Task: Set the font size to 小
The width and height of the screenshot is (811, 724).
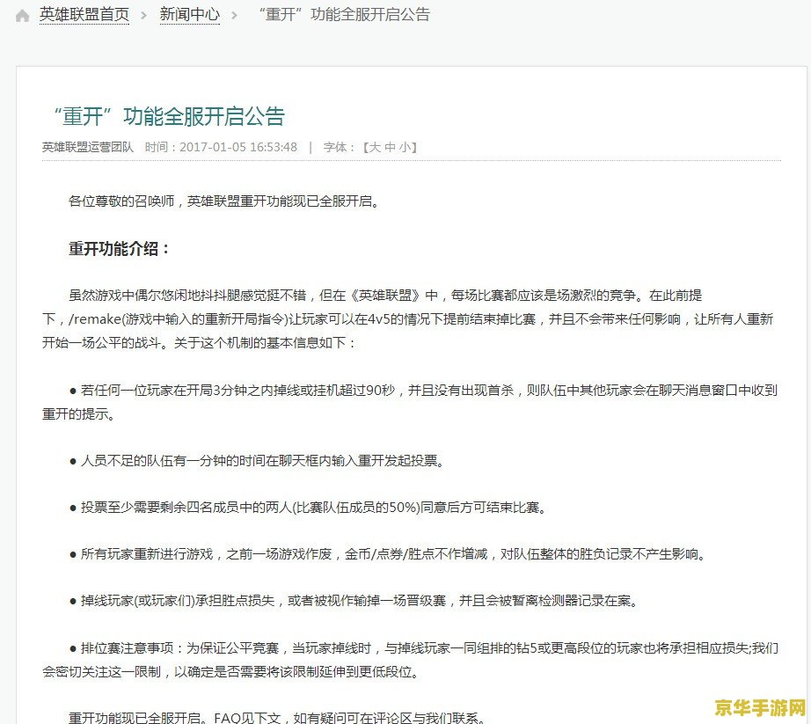Action: pos(405,148)
